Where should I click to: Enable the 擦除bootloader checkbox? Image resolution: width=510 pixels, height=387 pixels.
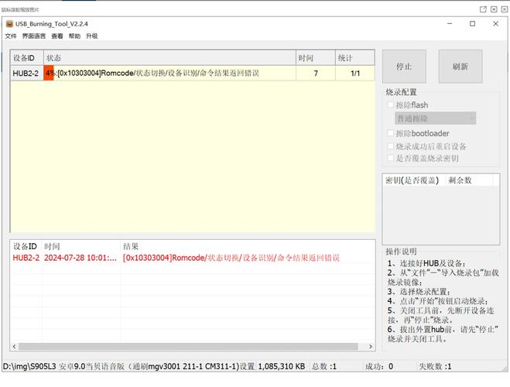[391, 133]
